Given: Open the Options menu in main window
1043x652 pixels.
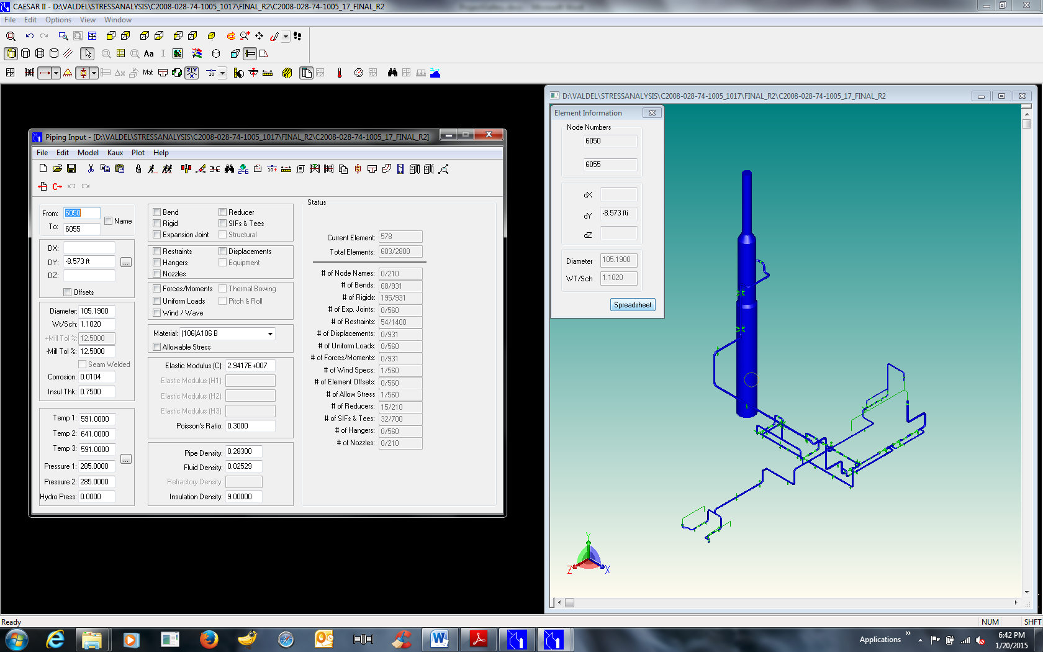Looking at the screenshot, I should pos(58,20).
